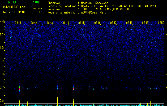The height and width of the screenshot is (106, 167).
Task: Click the 0949 time marker
Action: tap(145, 23)
